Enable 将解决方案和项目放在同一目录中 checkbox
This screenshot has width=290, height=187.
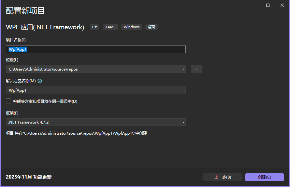point(8,101)
